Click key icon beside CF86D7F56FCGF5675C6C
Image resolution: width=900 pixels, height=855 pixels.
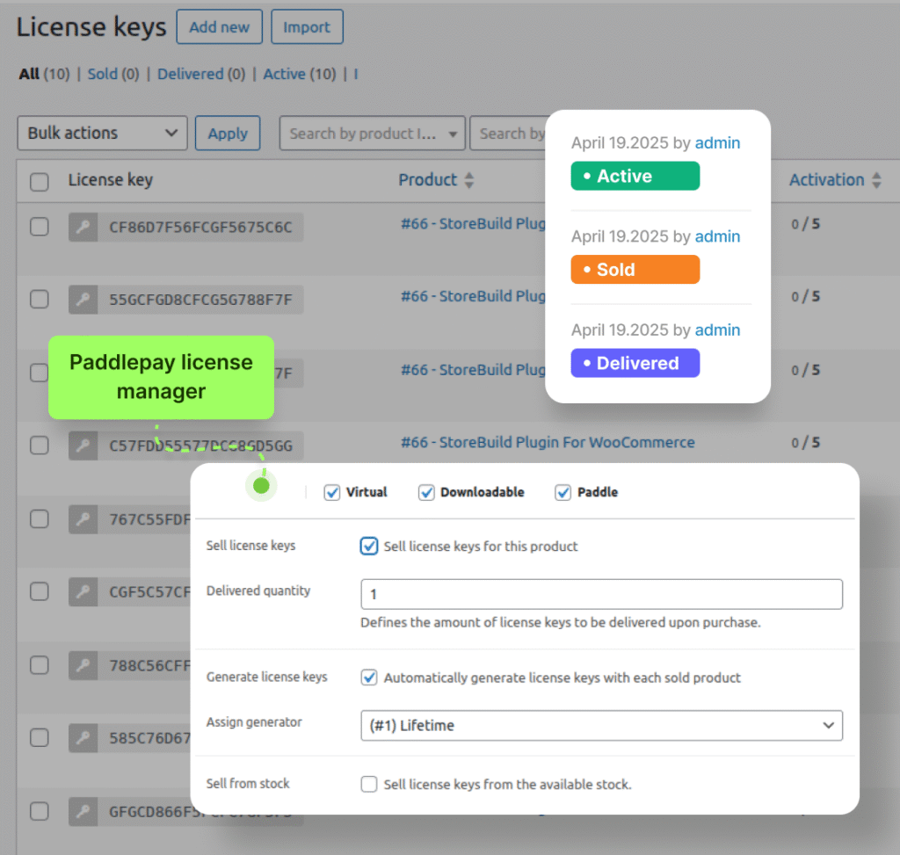83,228
